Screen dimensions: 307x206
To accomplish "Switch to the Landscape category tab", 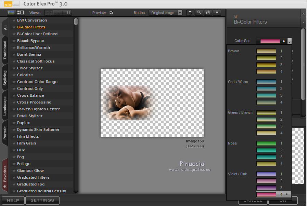I will (x=5, y=106).
